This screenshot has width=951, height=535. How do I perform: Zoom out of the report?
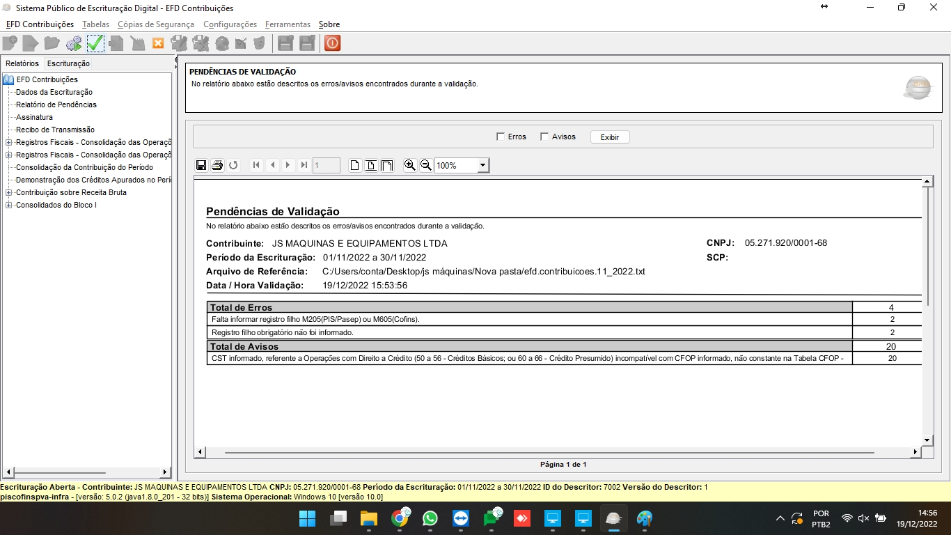pos(425,165)
